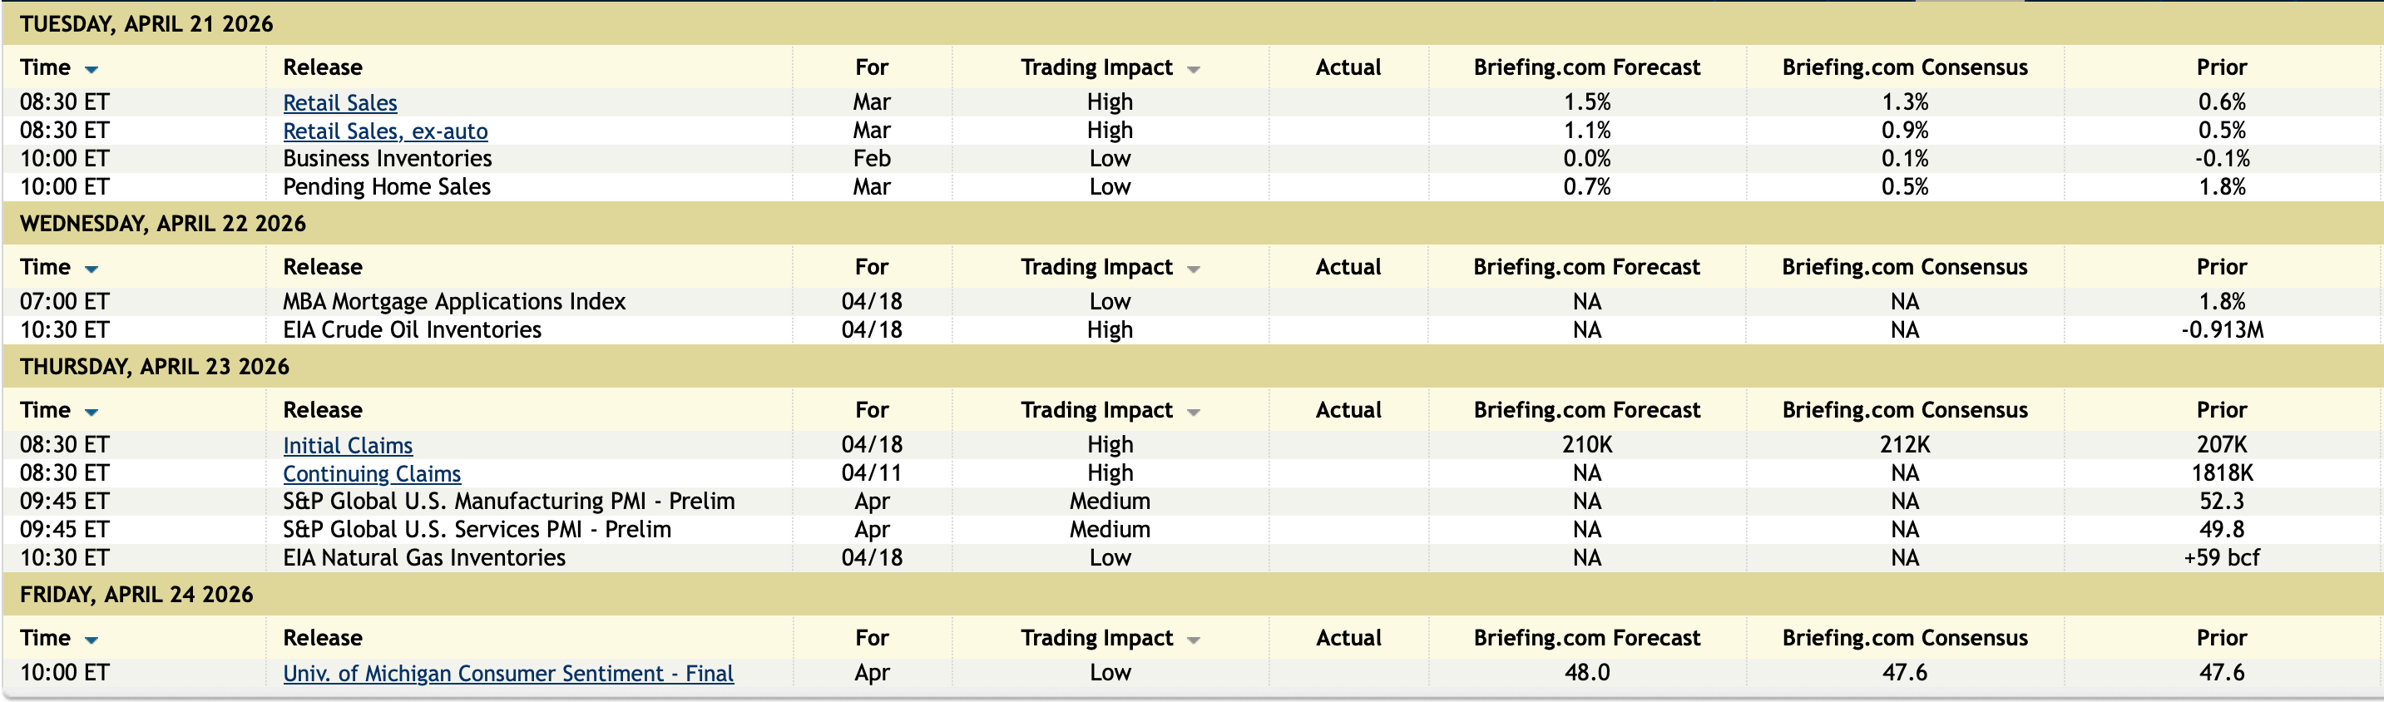2384x702 pixels.
Task: Click the Tuesday, April 21 2026 date header
Action: 146,24
